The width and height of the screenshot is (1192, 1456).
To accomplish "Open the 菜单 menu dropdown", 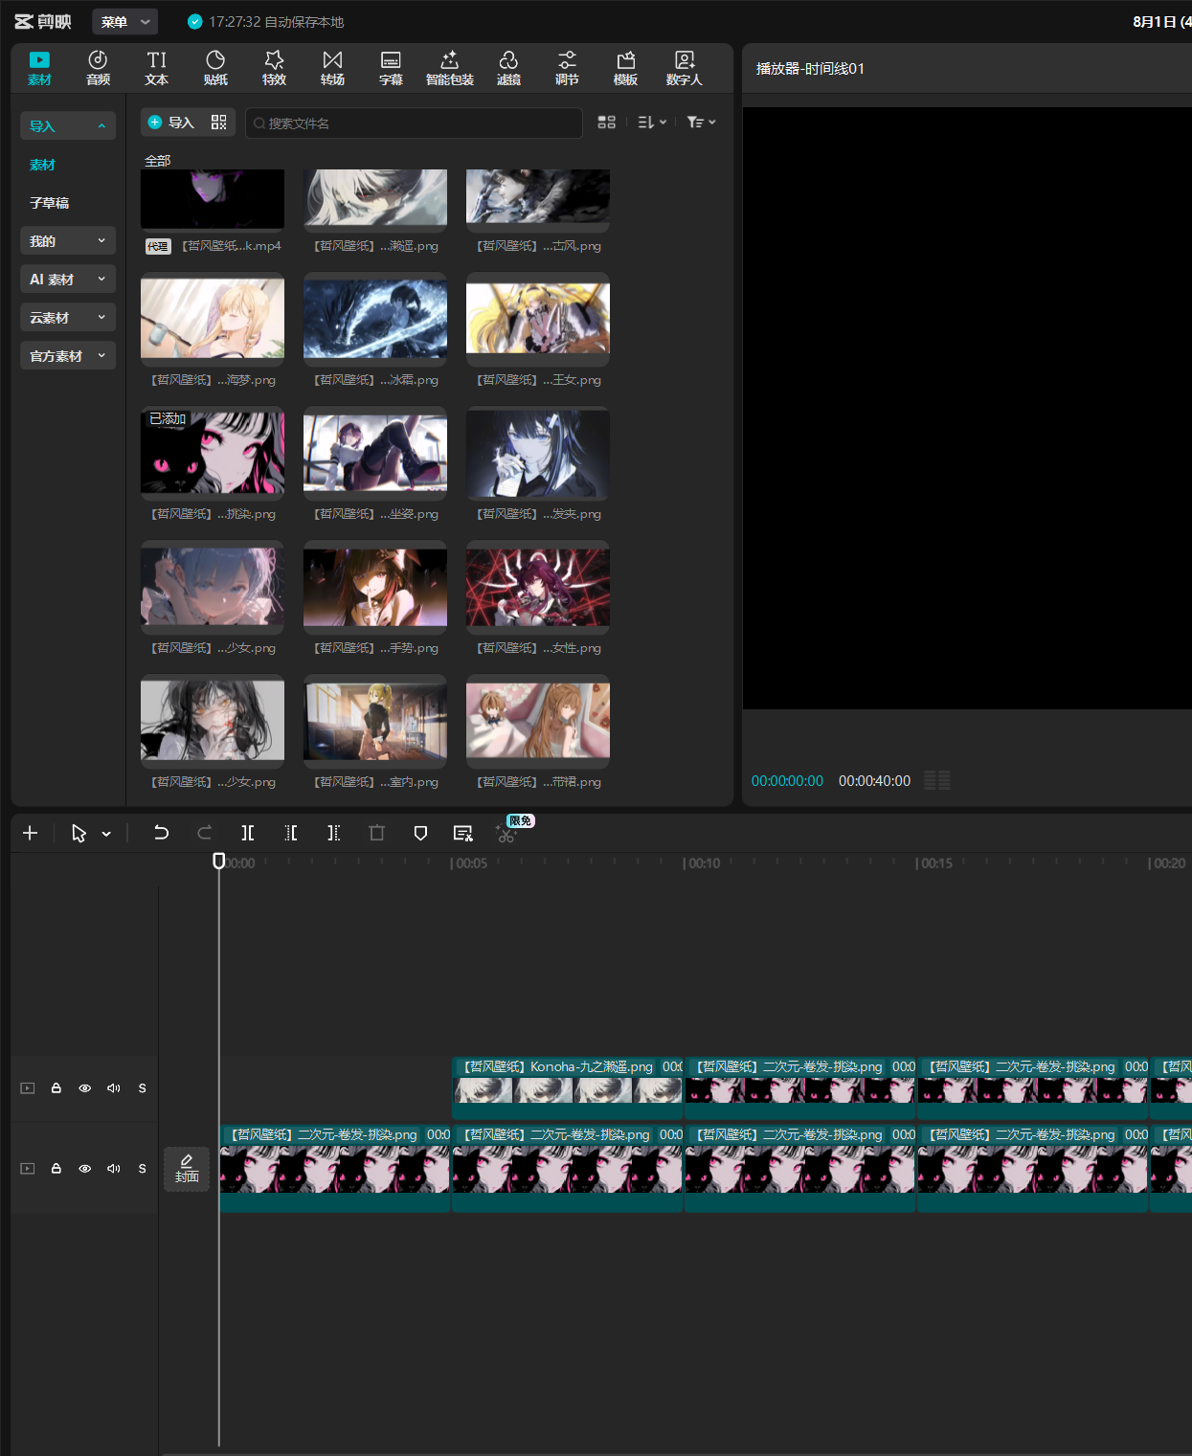I will click(124, 21).
